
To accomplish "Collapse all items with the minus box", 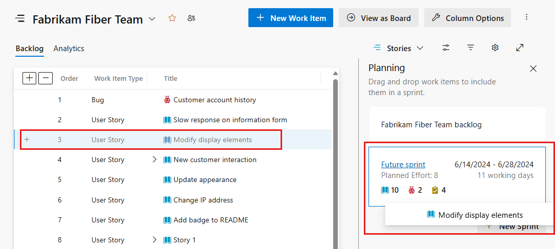I will (x=45, y=78).
